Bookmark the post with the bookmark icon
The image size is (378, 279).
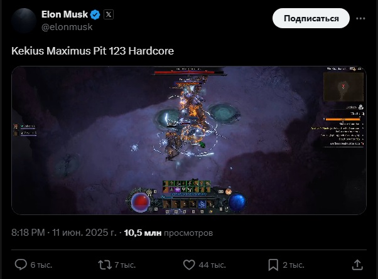point(273,265)
